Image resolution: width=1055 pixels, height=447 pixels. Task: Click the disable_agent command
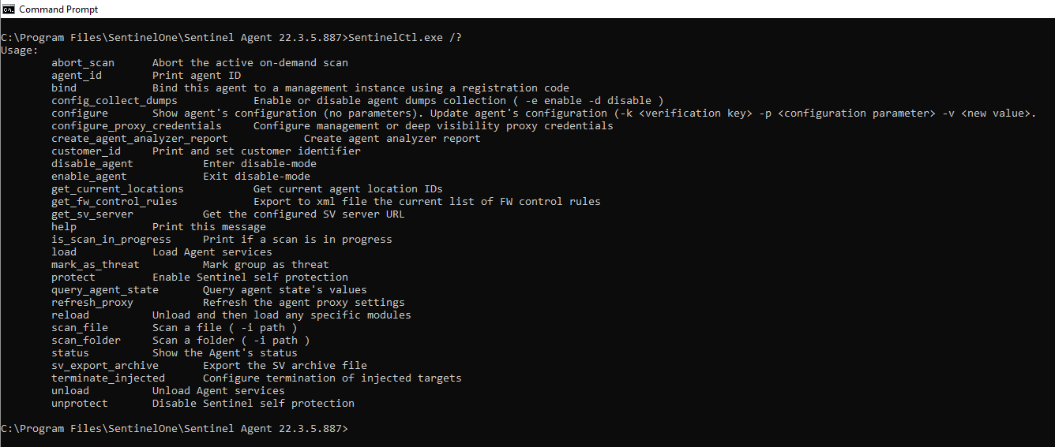coord(92,164)
